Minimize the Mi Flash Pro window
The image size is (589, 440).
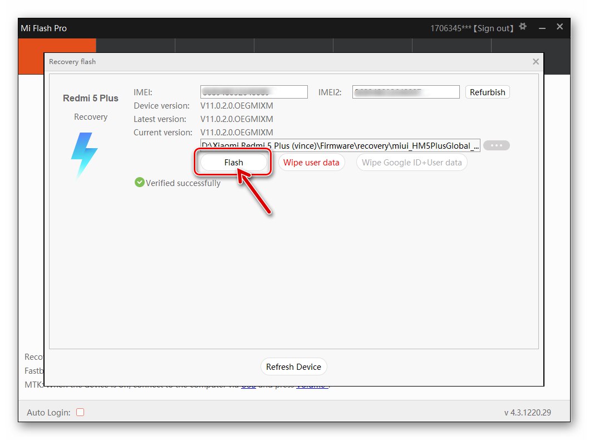tap(542, 28)
